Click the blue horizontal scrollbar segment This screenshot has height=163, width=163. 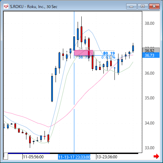[x=29, y=153]
